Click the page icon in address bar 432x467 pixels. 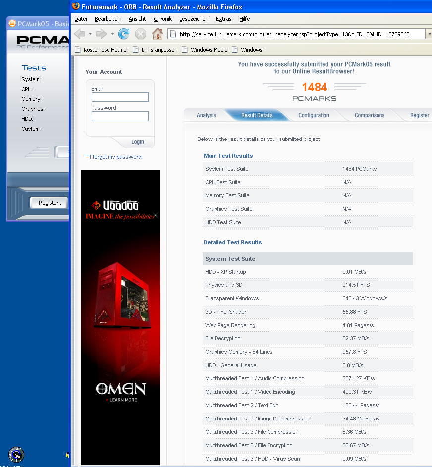point(173,34)
